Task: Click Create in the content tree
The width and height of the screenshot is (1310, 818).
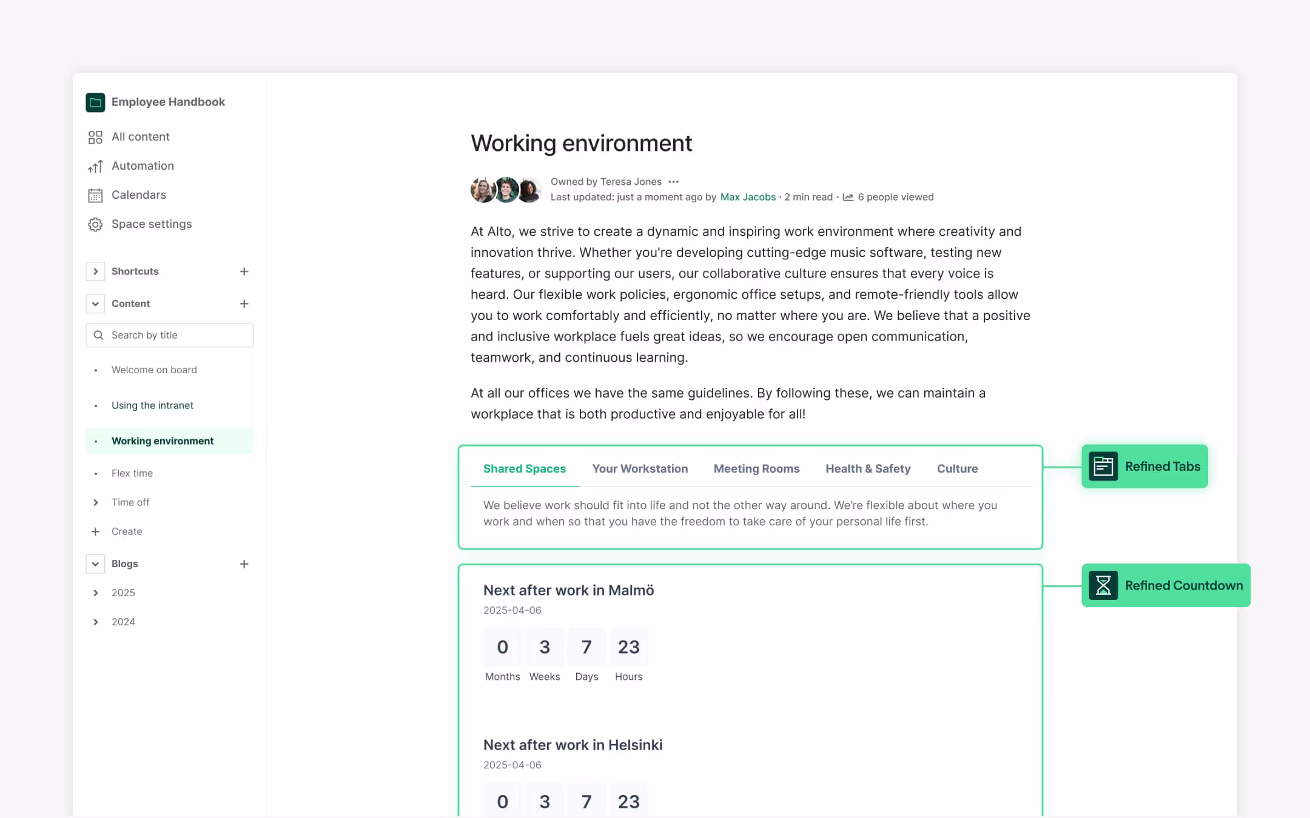Action: (126, 531)
